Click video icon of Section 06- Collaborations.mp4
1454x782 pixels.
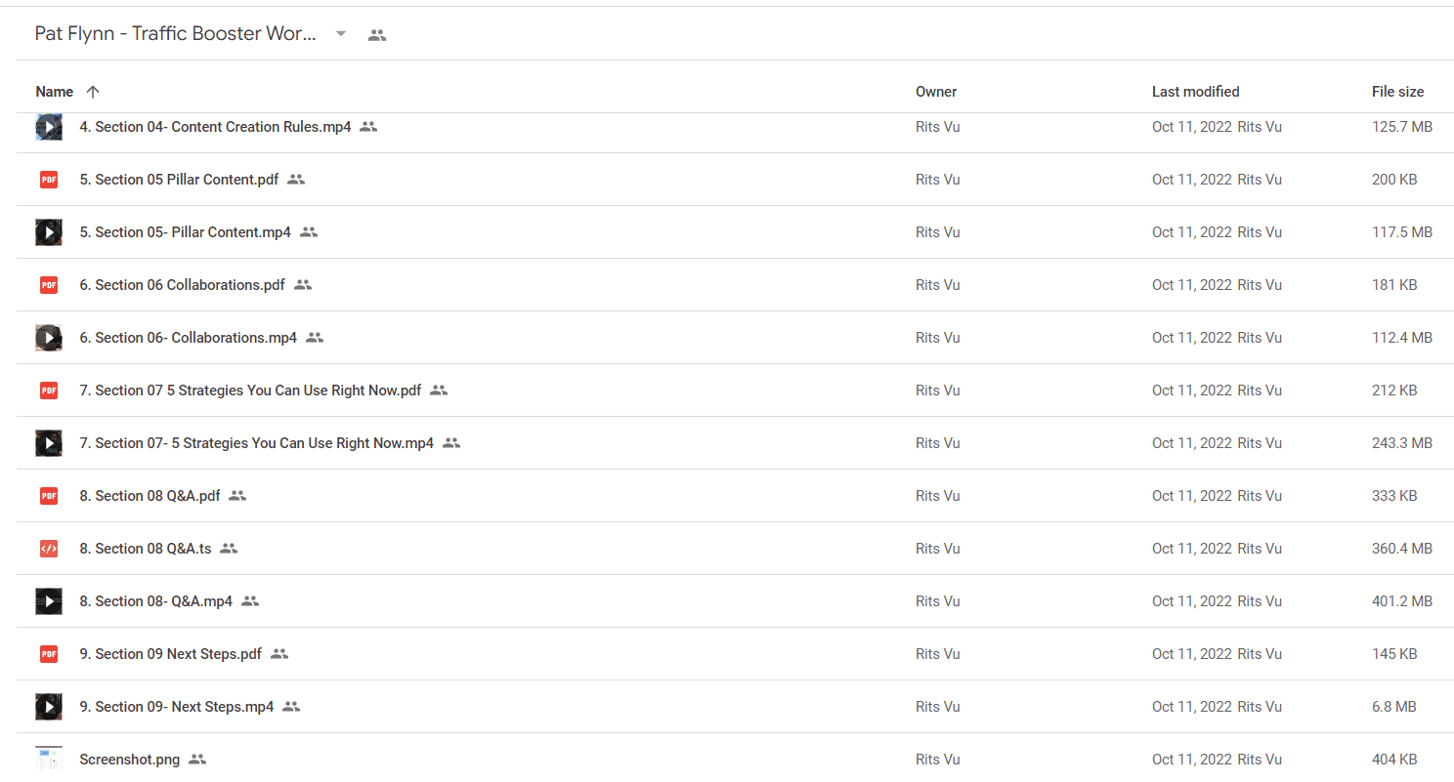click(49, 338)
